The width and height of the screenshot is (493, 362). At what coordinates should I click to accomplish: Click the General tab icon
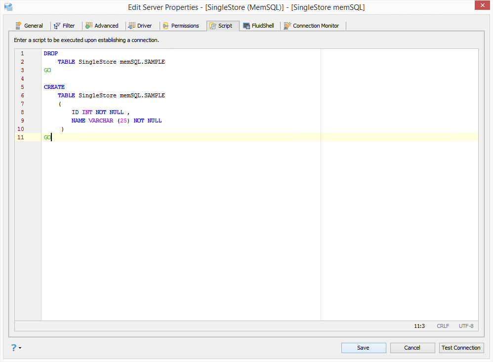coord(18,26)
